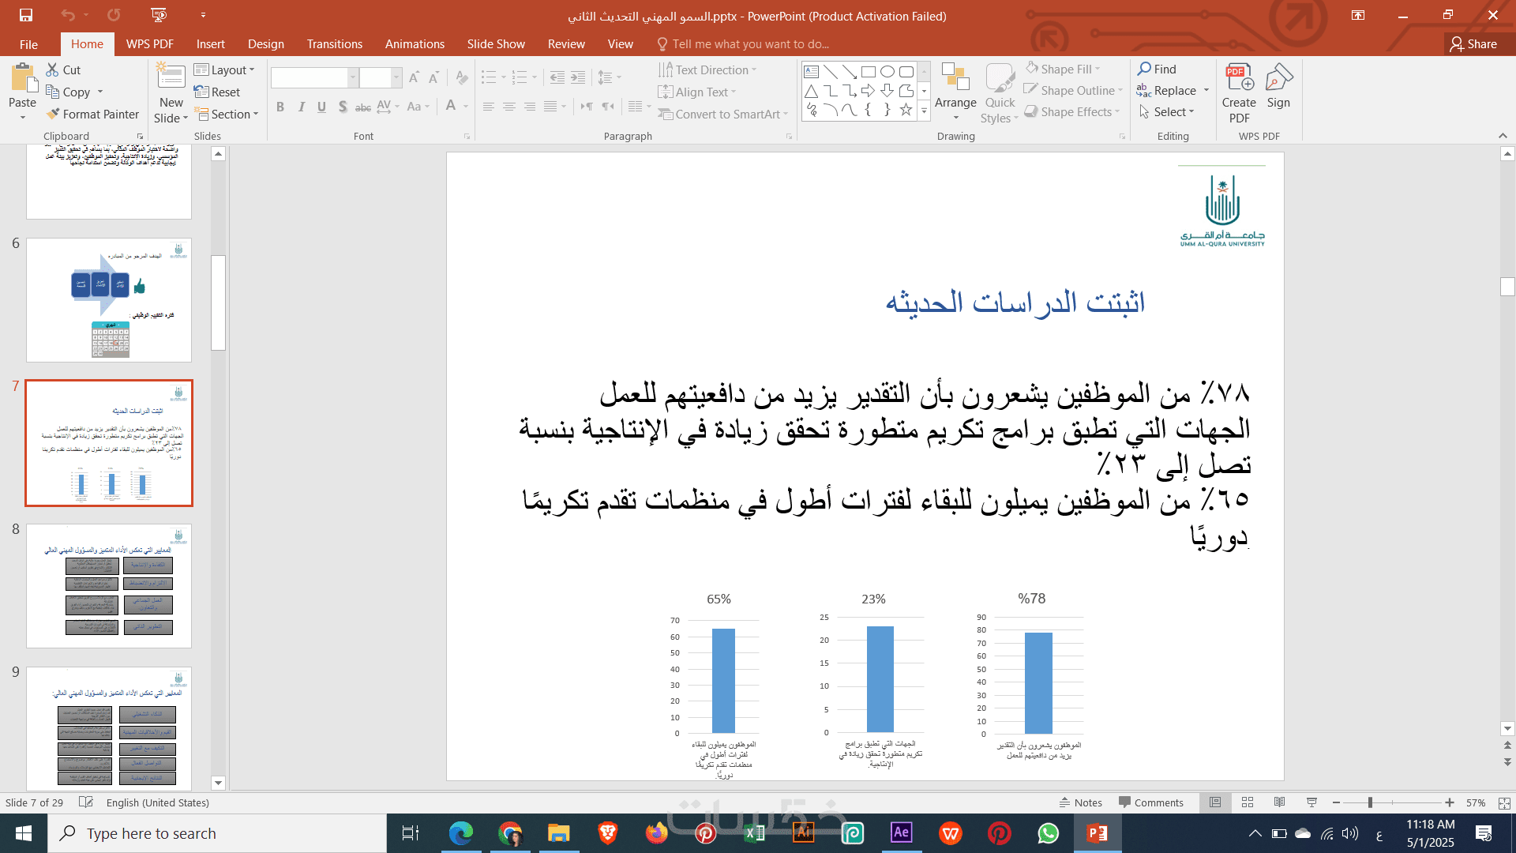Toggle Normal view in the status bar

click(x=1215, y=802)
